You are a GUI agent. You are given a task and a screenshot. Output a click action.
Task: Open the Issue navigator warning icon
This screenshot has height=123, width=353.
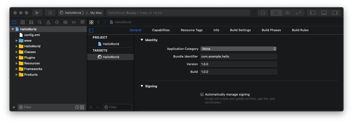pyautogui.click(x=48, y=22)
